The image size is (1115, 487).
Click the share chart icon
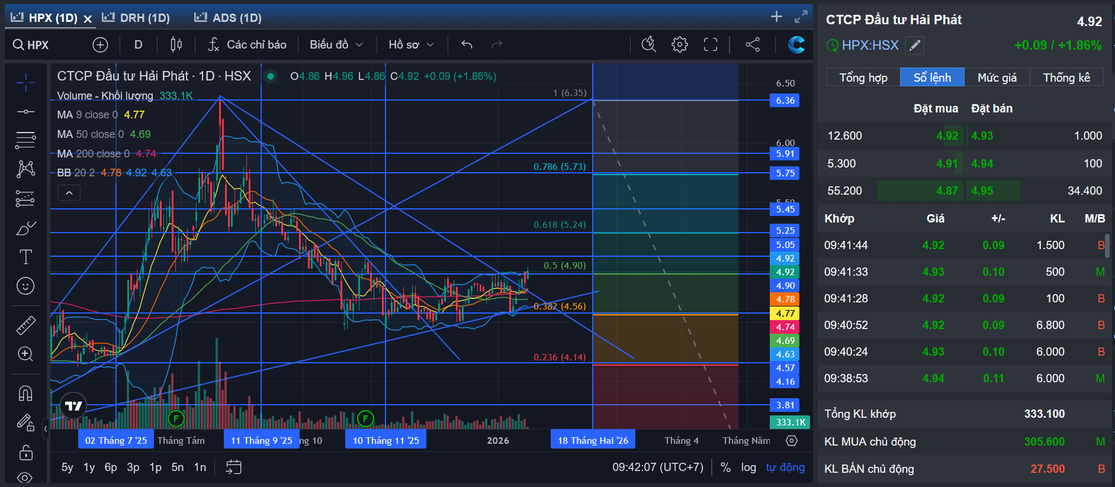tap(753, 44)
